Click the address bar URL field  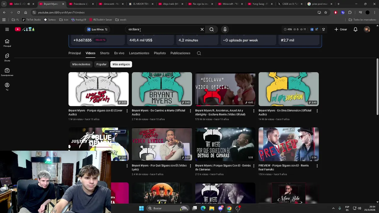pos(175,12)
